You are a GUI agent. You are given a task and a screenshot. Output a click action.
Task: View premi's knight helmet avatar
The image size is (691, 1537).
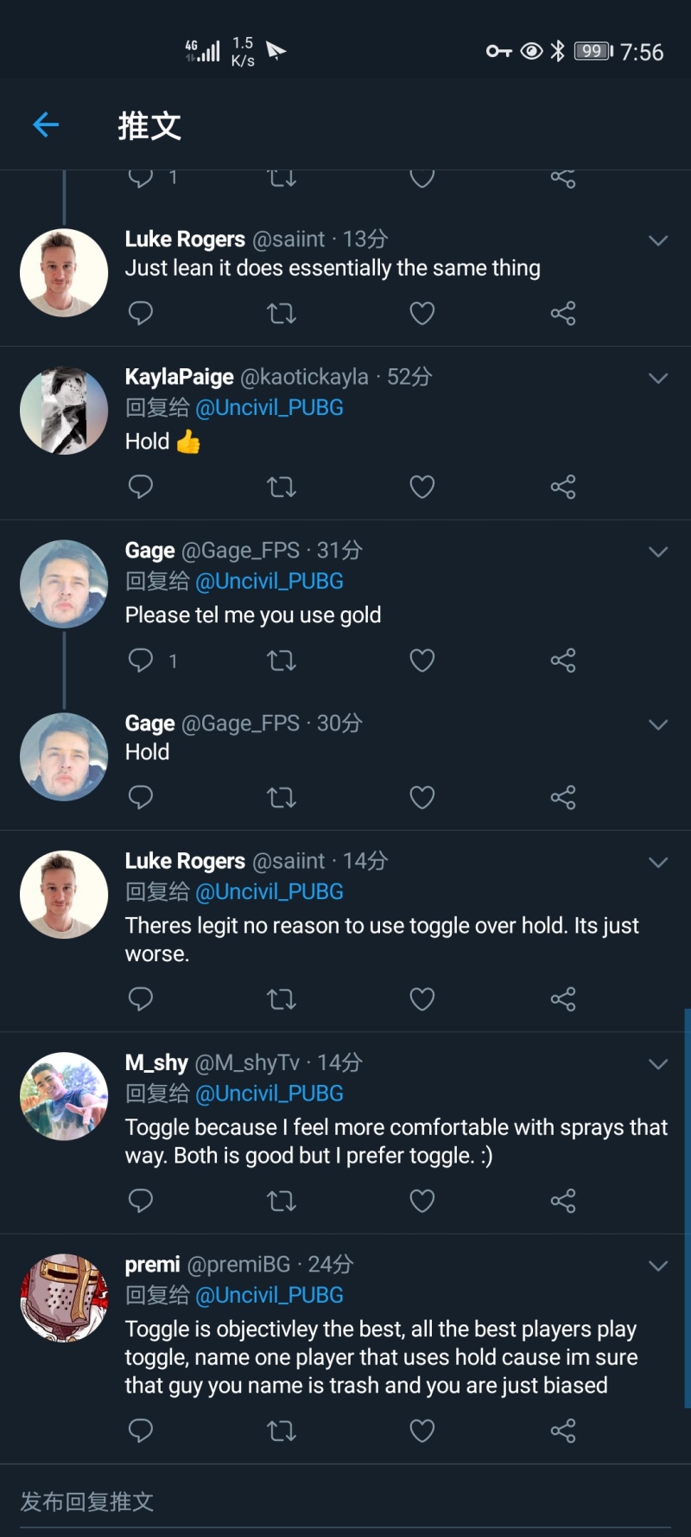pos(64,1298)
